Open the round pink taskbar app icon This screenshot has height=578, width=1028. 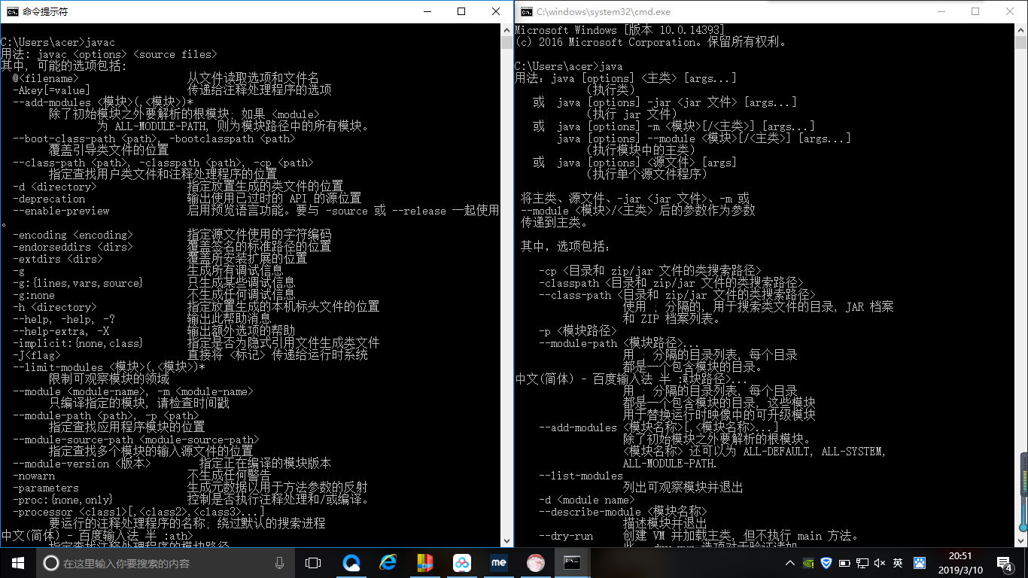(535, 563)
